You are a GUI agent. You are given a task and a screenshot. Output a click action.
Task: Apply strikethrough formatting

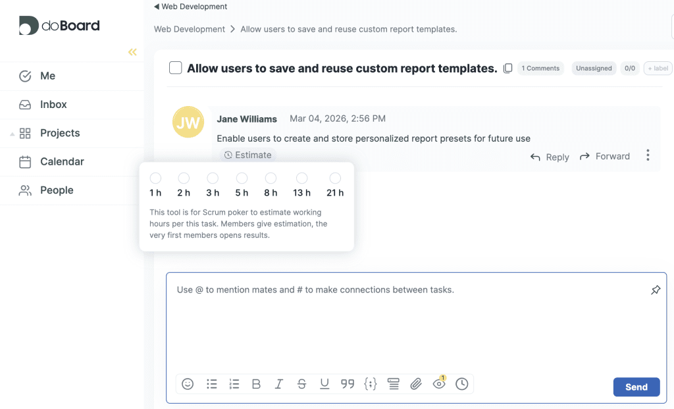[x=301, y=384]
